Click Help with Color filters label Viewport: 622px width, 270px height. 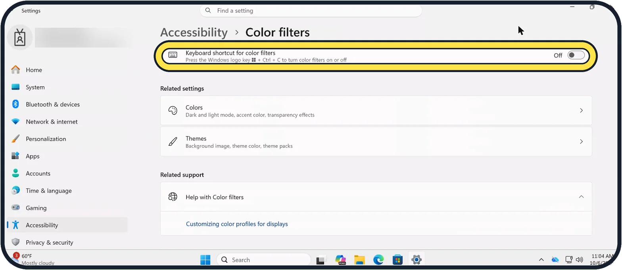point(215,197)
